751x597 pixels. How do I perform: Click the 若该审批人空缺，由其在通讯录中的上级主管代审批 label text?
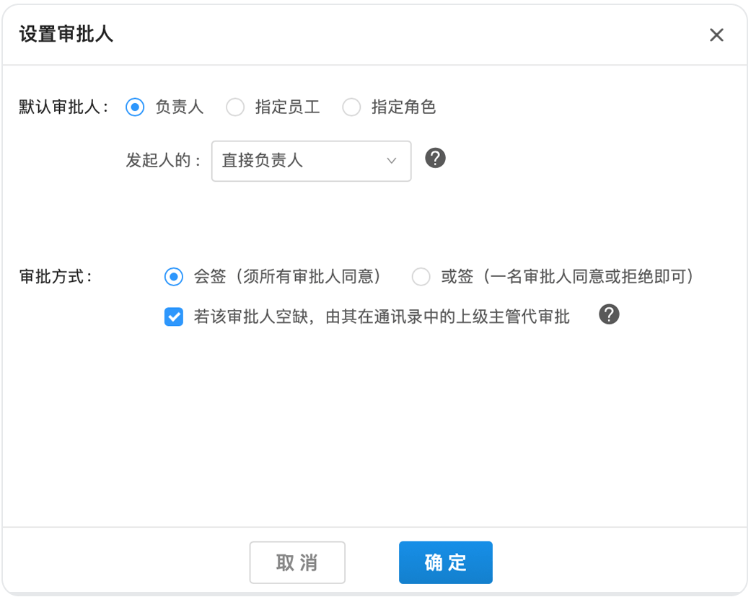382,317
